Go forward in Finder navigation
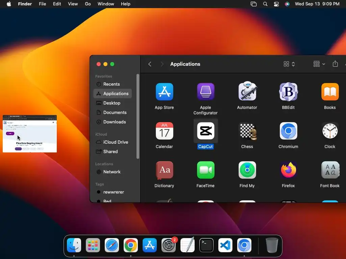Viewport: 346px width, 259px height. pos(162,64)
